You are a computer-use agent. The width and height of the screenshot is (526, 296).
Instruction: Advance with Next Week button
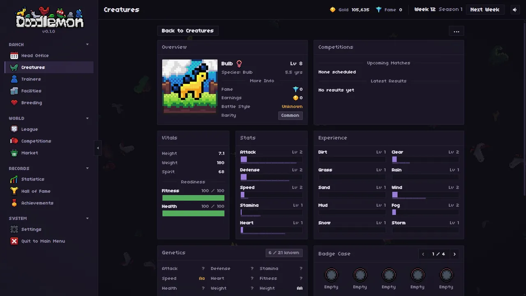(x=485, y=9)
